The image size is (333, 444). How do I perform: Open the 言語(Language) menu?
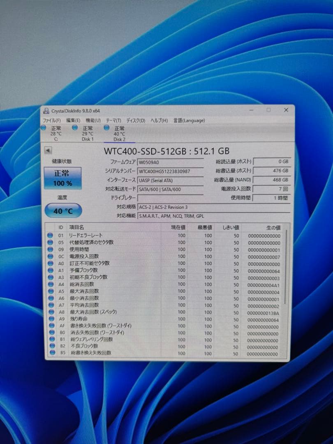tap(189, 120)
